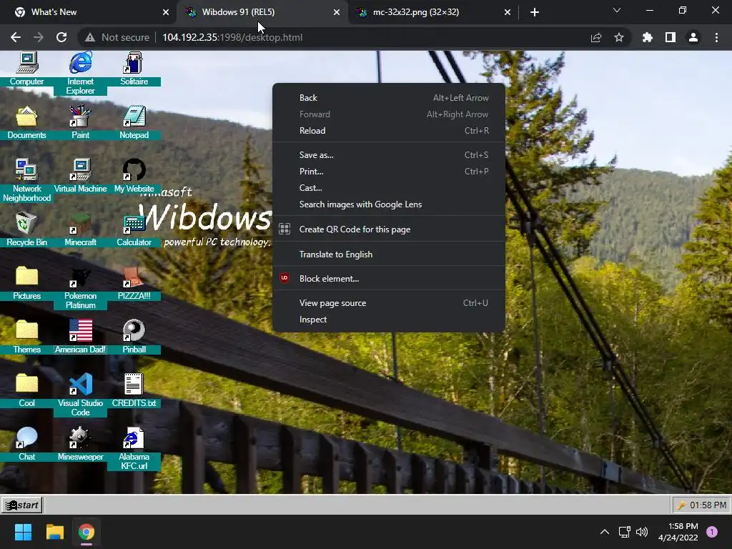
Task: Open the Alabama KFC.url shortcut
Action: pos(134,449)
